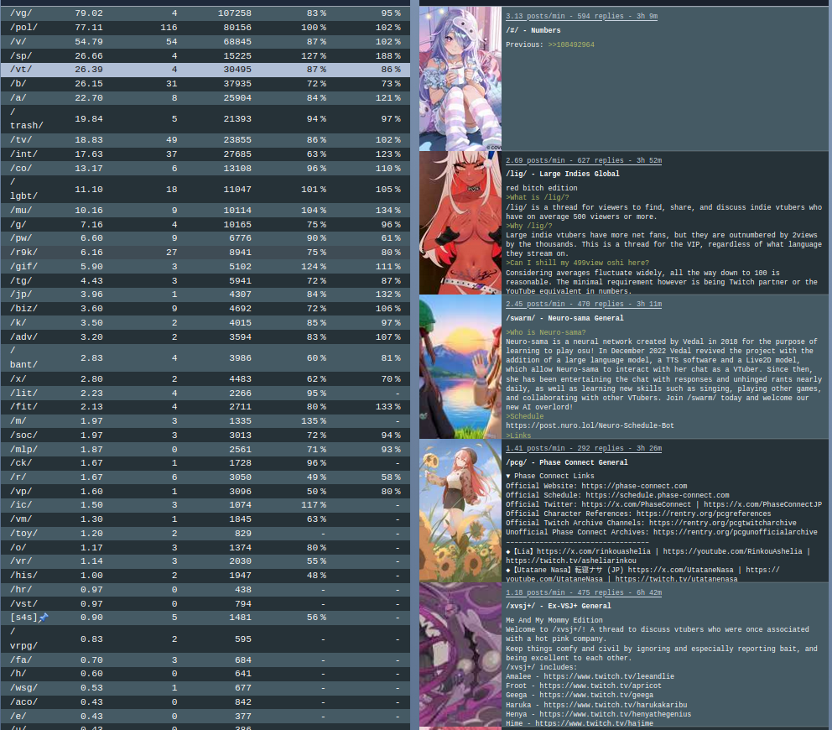This screenshot has width=832, height=730.
Task: Select the /g/ board row
Action: 205,225
